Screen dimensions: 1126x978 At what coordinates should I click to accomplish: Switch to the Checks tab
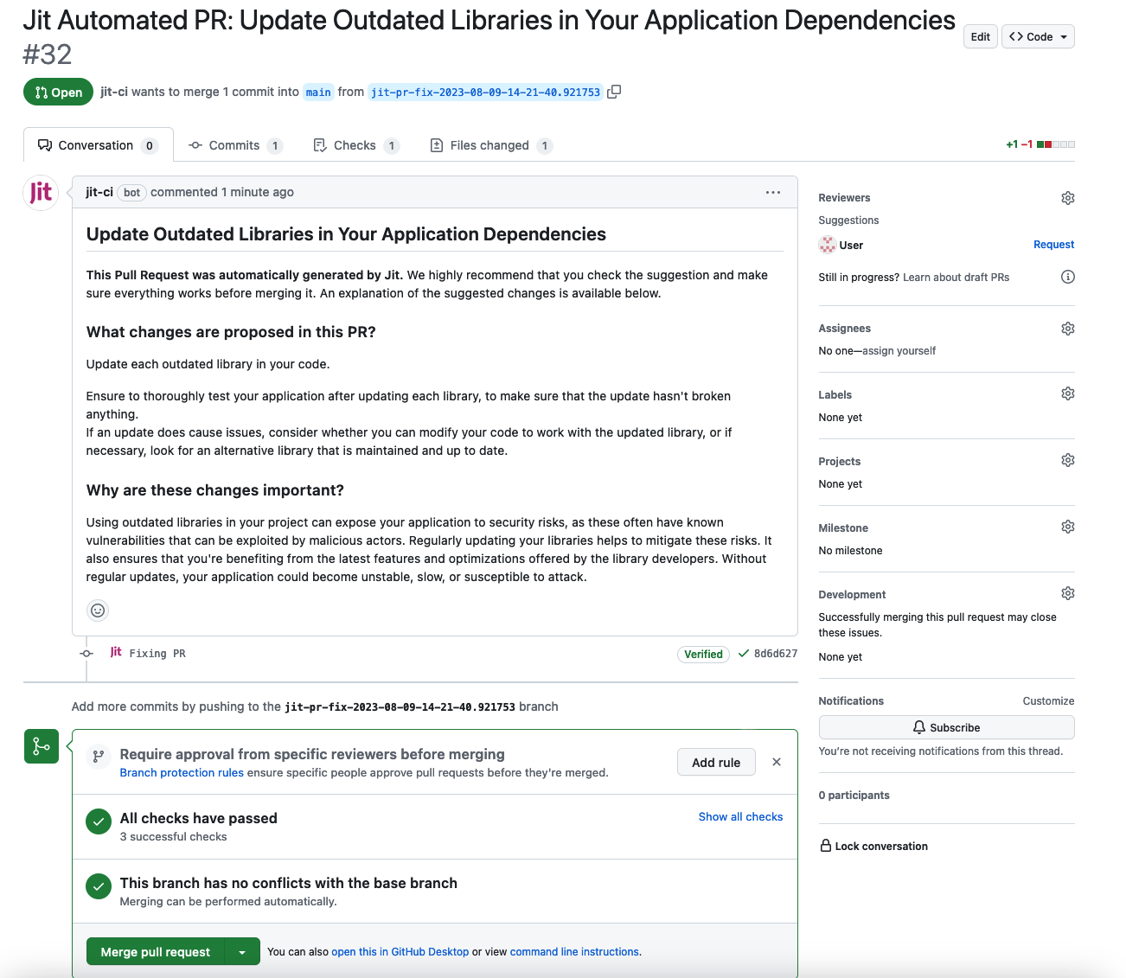coord(355,145)
